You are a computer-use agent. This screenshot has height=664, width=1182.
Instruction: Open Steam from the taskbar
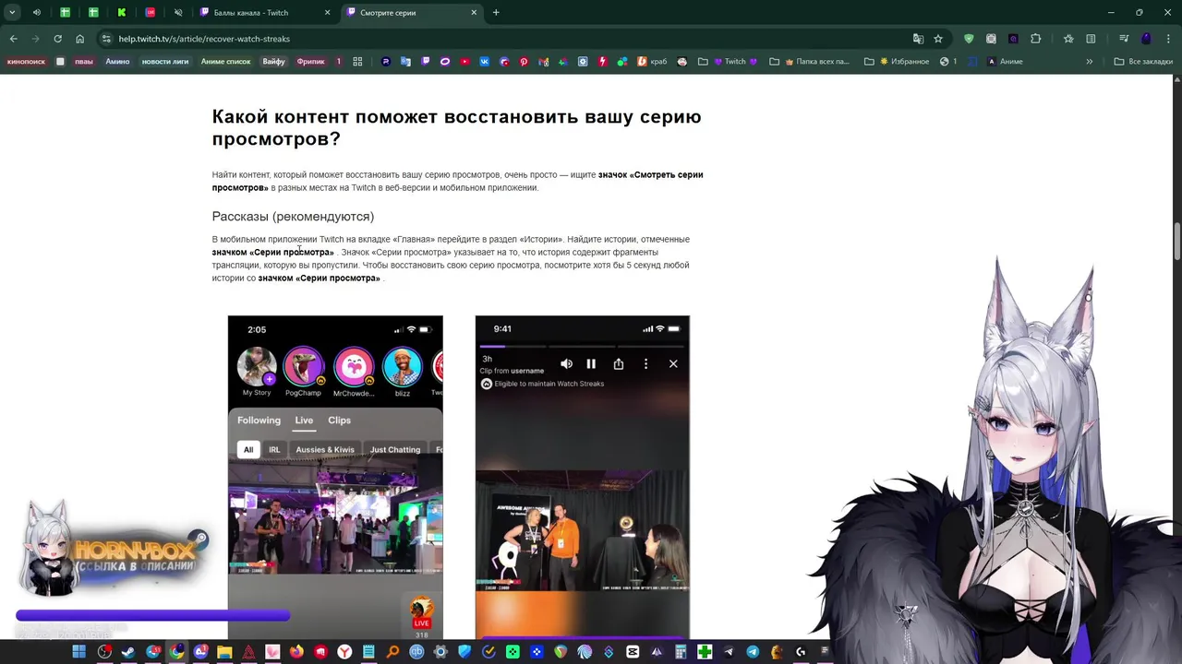pyautogui.click(x=127, y=652)
